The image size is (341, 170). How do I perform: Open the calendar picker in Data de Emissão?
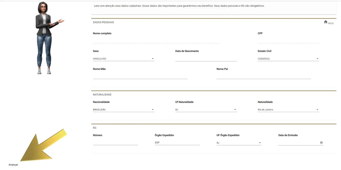321,143
